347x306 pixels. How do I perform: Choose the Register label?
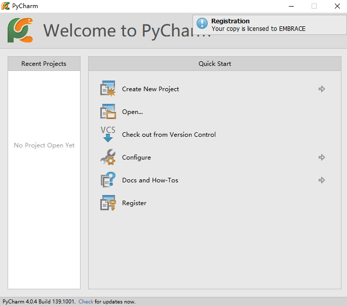pos(134,203)
